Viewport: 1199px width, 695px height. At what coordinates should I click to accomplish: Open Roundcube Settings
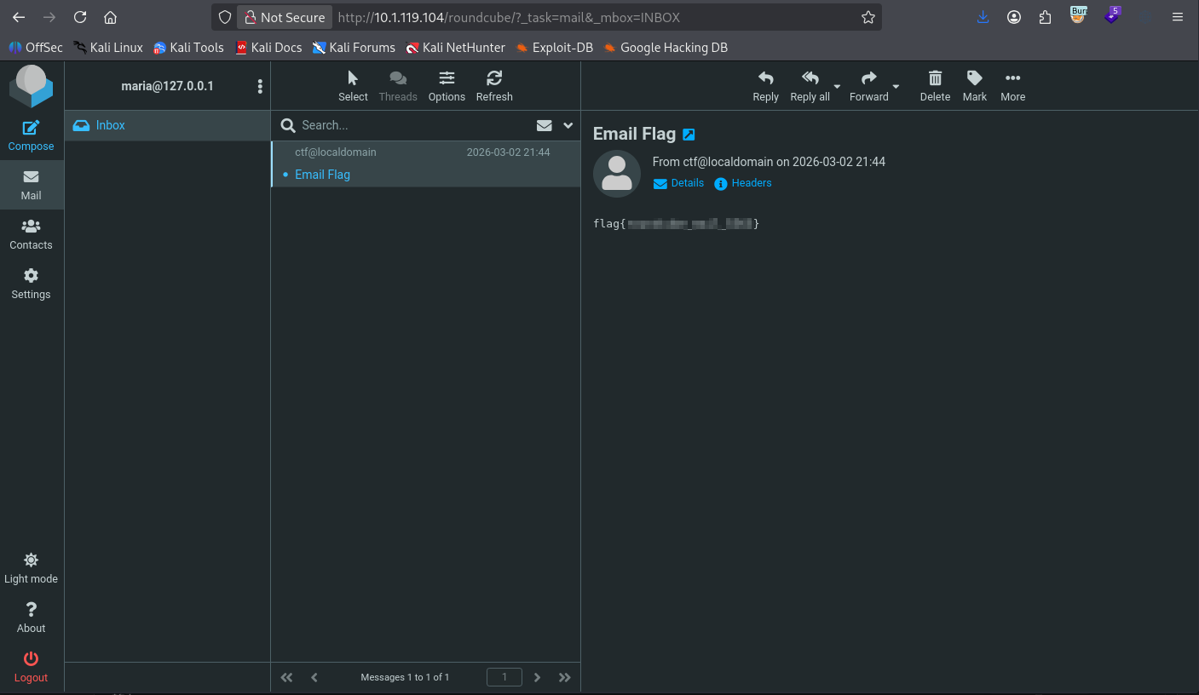click(x=31, y=284)
